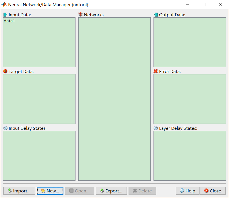Click the Input Data: label

pos(20,15)
